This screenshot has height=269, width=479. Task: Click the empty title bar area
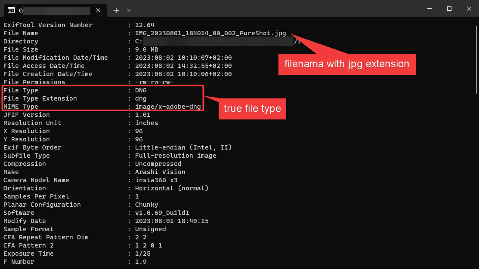coord(275,9)
